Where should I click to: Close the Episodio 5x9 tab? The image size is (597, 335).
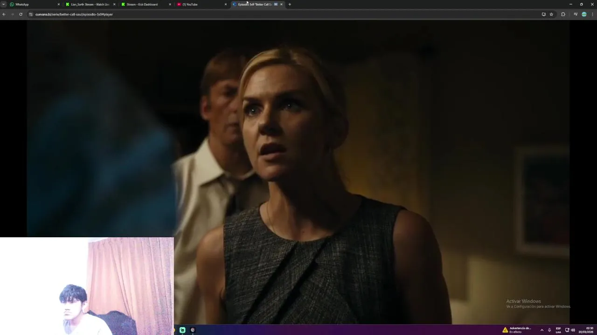[281, 4]
